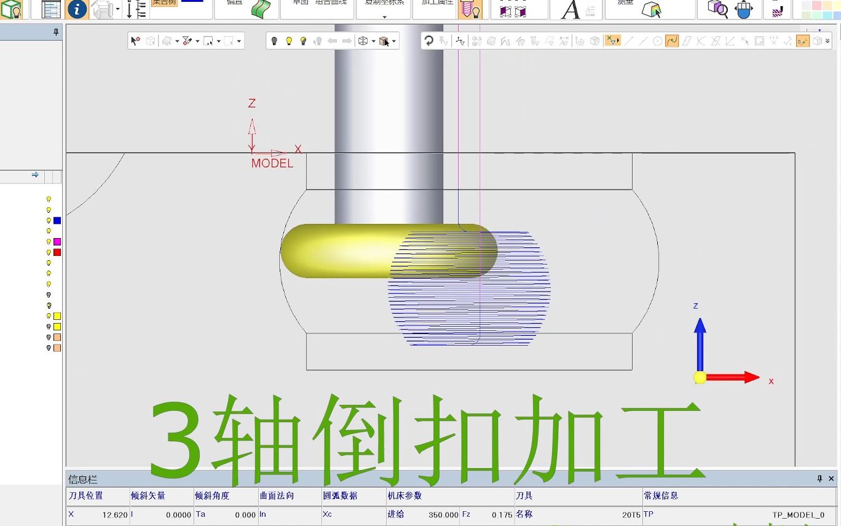Viewport: 841px width, 526px height.
Task: Click the magenta color swatch in explorer
Action: click(57, 242)
